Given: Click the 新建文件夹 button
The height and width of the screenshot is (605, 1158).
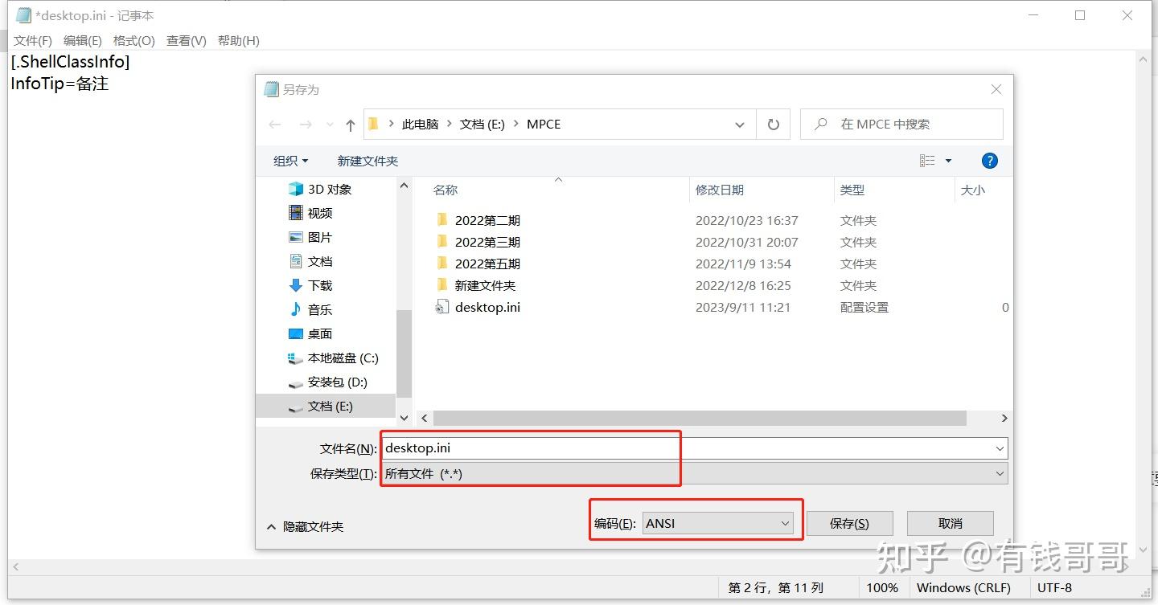Looking at the screenshot, I should click(368, 160).
